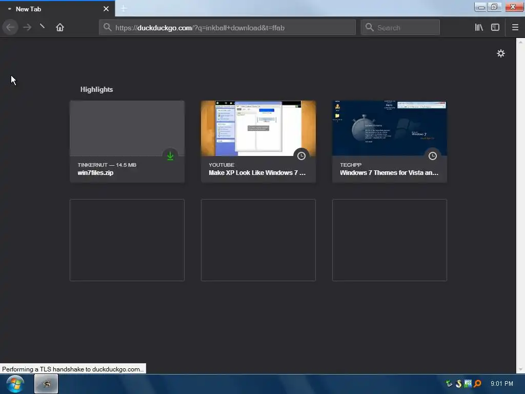This screenshot has height=394, width=525.
Task: Click the yellow S tray icon
Action: 459,384
